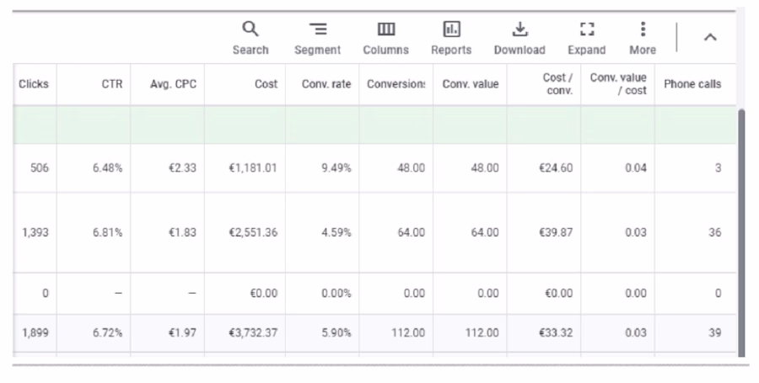Expand the table to full screen
Viewport: 759px width, 383px height.
587,38
